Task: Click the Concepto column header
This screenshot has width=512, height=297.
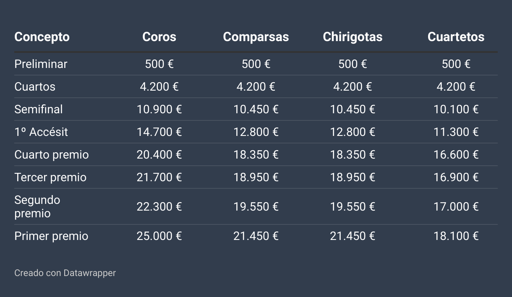Action: (x=42, y=37)
